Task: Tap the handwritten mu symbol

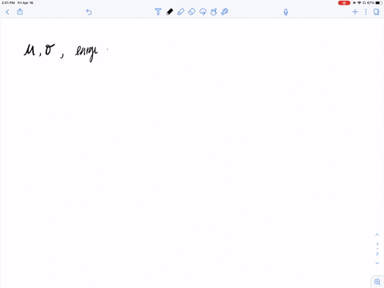Action: [x=30, y=50]
